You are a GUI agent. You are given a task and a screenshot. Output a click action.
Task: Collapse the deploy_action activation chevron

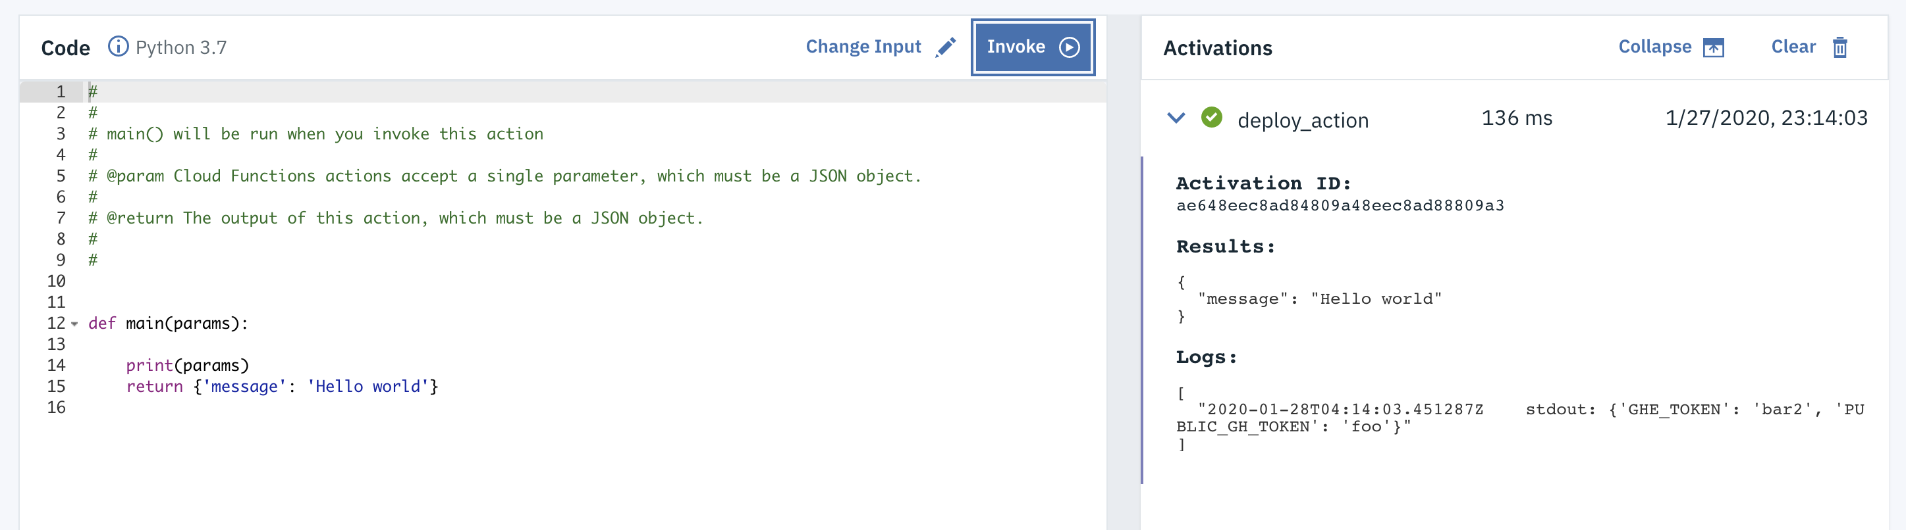click(1176, 118)
